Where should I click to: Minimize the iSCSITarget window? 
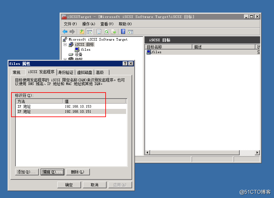click(x=246, y=17)
